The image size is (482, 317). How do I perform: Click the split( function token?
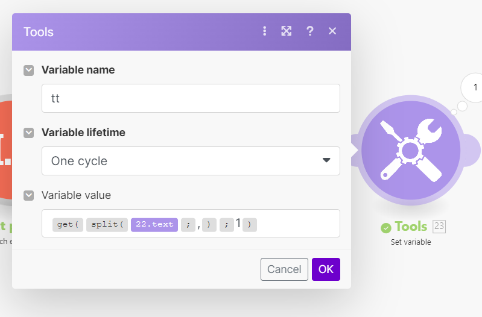107,224
